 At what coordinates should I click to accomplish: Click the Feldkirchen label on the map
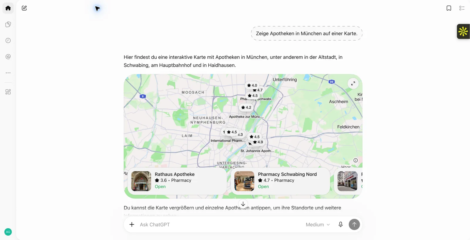(348, 127)
